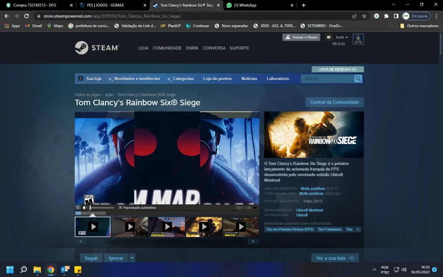Open the user profile avatar

click(x=358, y=39)
